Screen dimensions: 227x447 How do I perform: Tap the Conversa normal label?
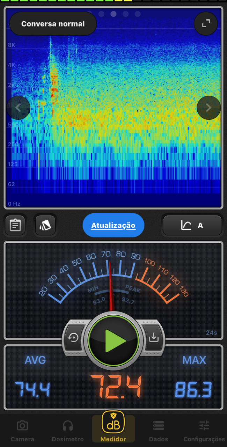(x=53, y=24)
